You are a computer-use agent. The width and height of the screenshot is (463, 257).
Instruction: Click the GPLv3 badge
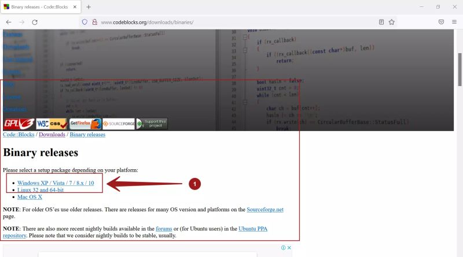pyautogui.click(x=19, y=124)
